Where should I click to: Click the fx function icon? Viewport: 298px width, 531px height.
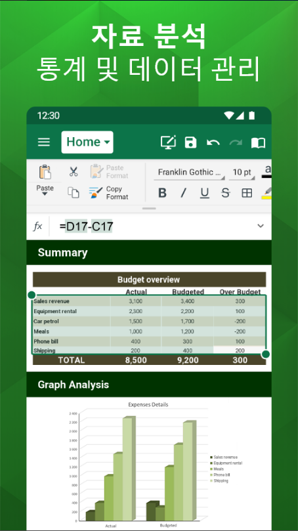point(37,226)
